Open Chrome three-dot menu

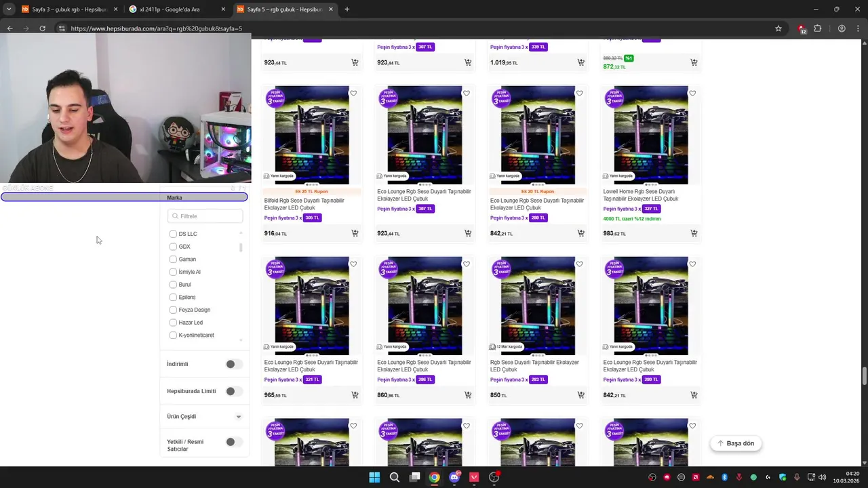[x=859, y=28]
